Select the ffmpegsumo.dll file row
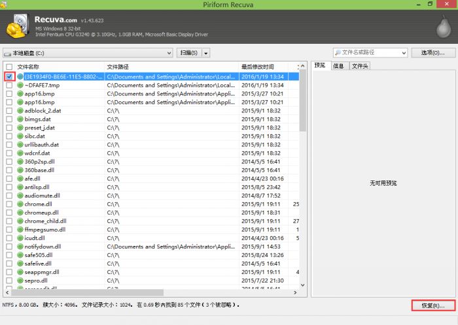458x325 pixels. click(x=152, y=230)
